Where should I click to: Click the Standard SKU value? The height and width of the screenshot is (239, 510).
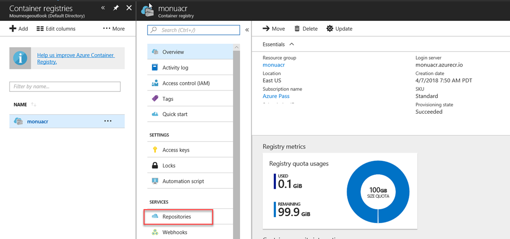(426, 96)
